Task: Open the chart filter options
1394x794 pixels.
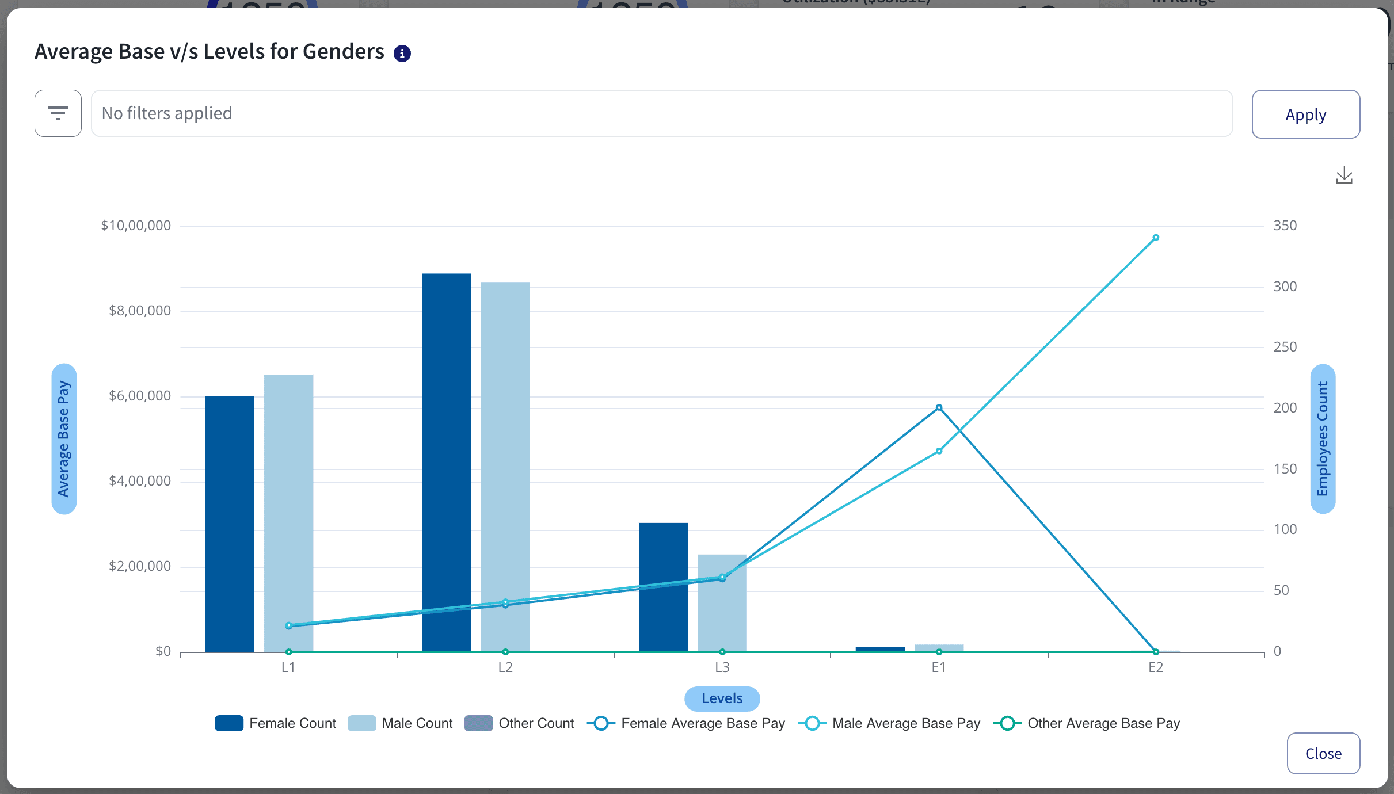Action: [58, 113]
